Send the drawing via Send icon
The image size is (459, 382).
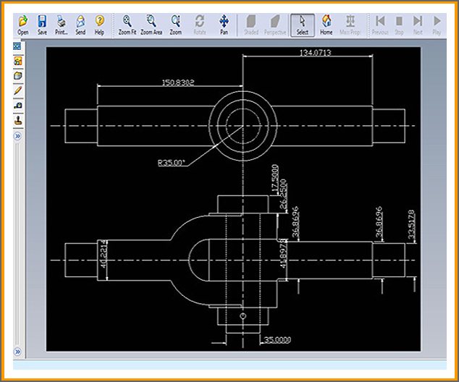(x=80, y=25)
